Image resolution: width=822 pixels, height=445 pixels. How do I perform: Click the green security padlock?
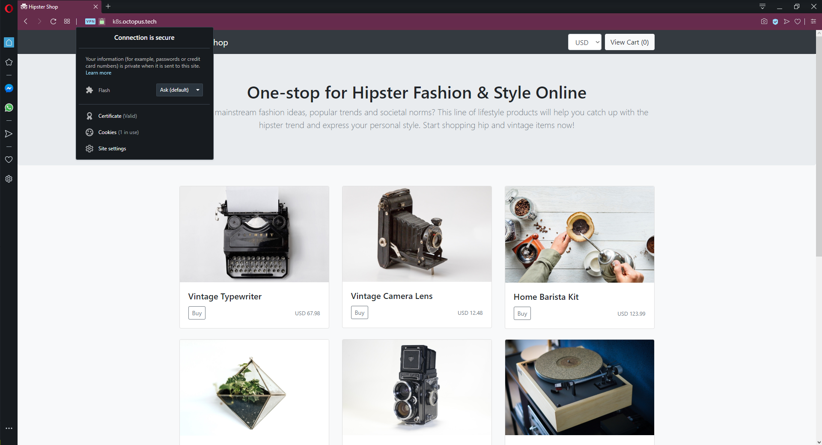coord(102,21)
